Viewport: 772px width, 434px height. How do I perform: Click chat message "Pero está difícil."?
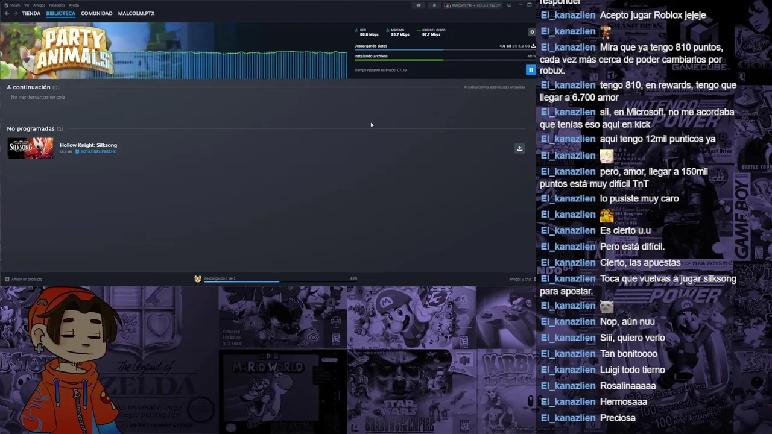tap(632, 247)
